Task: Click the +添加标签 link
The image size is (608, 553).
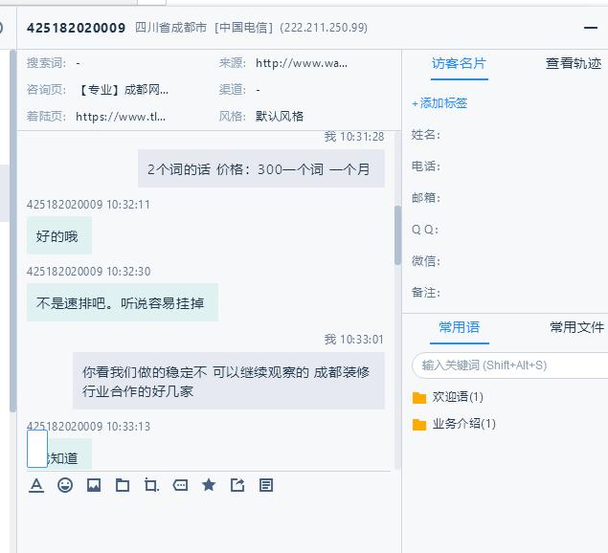Action: coord(439,103)
